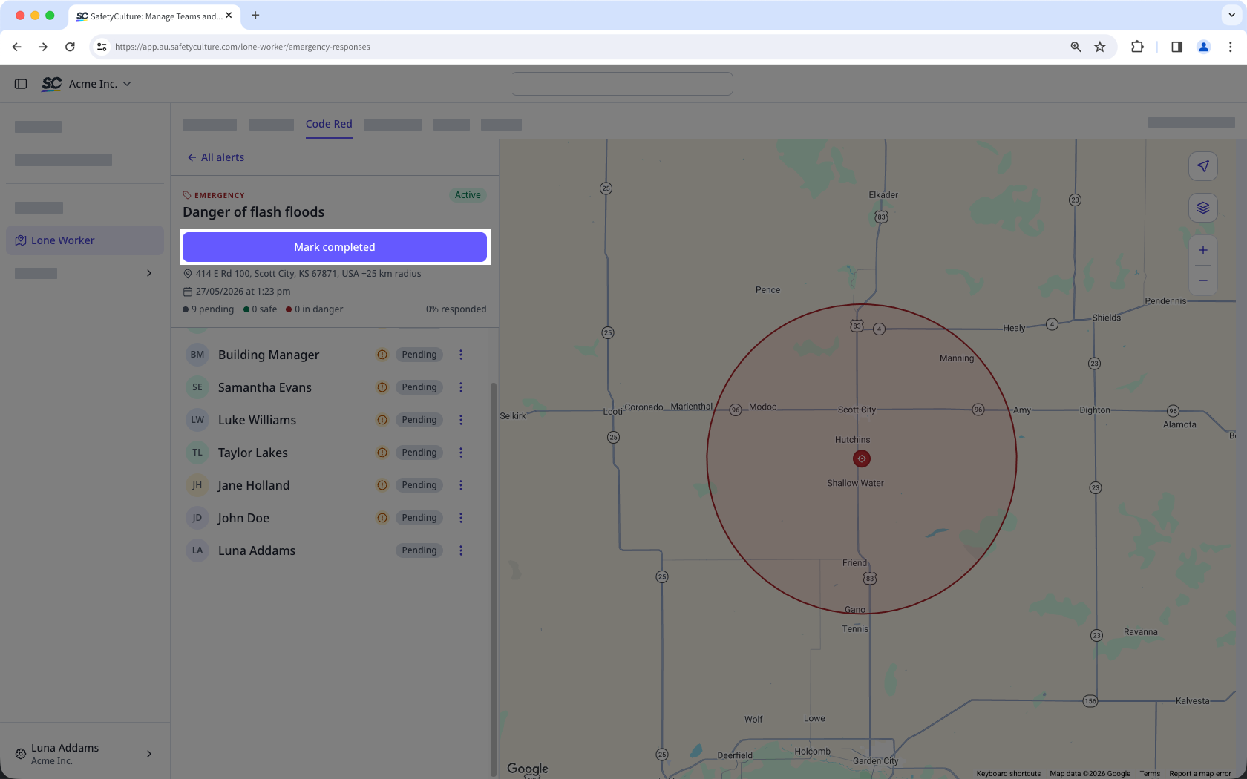
Task: Open more options for Samantha Evans
Action: point(461,387)
